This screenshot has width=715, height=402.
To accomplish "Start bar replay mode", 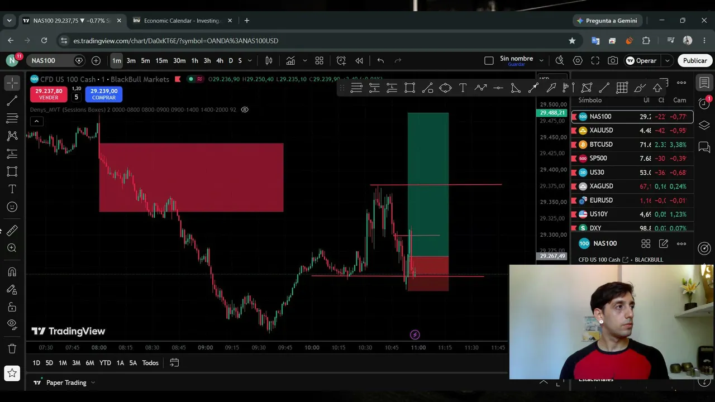I will click(359, 60).
